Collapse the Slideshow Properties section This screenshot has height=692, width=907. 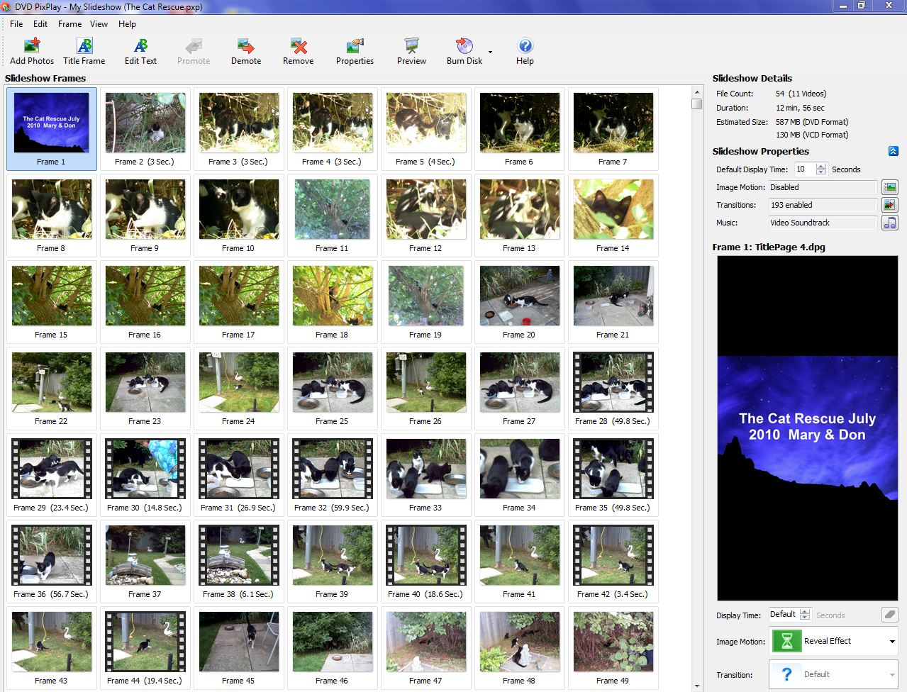pyautogui.click(x=893, y=151)
